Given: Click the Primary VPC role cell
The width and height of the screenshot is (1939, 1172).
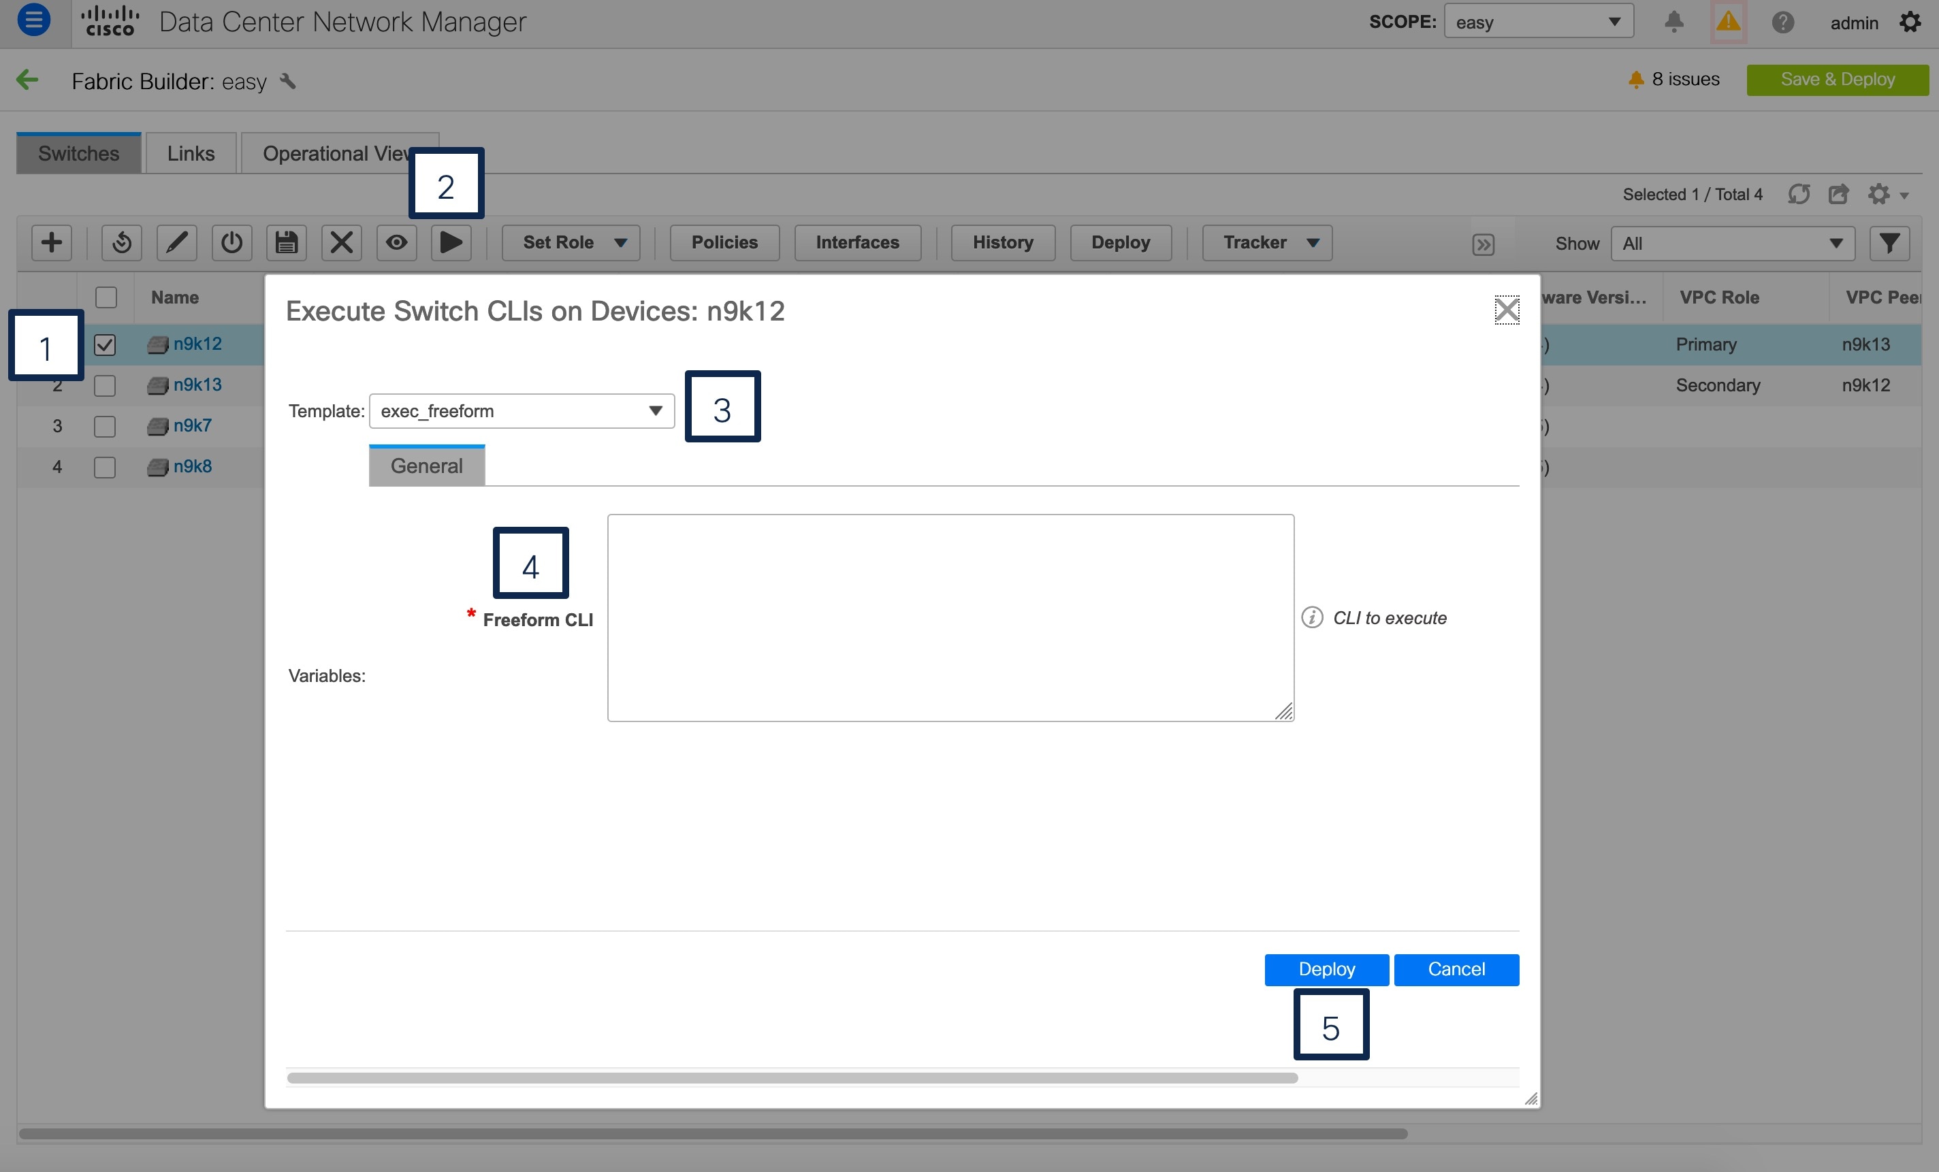Looking at the screenshot, I should click(1705, 344).
